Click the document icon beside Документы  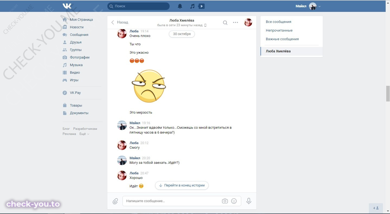[x=65, y=113]
